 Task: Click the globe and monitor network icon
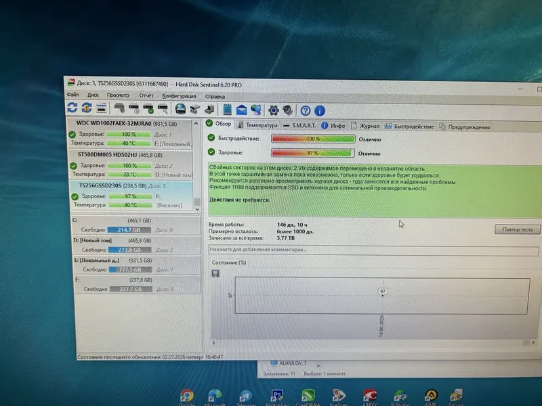click(256, 110)
